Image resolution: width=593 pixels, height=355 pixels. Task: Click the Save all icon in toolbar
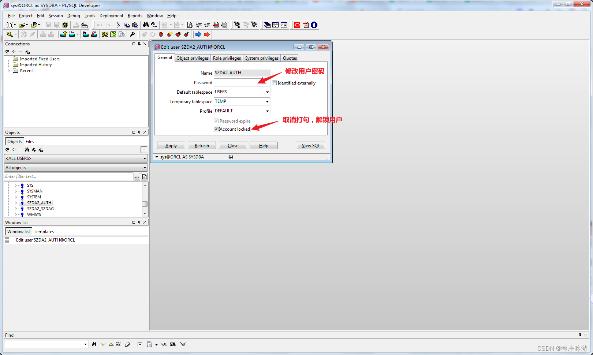tap(65, 25)
